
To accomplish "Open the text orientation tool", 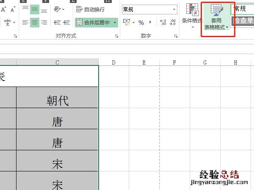I will 57,9.
